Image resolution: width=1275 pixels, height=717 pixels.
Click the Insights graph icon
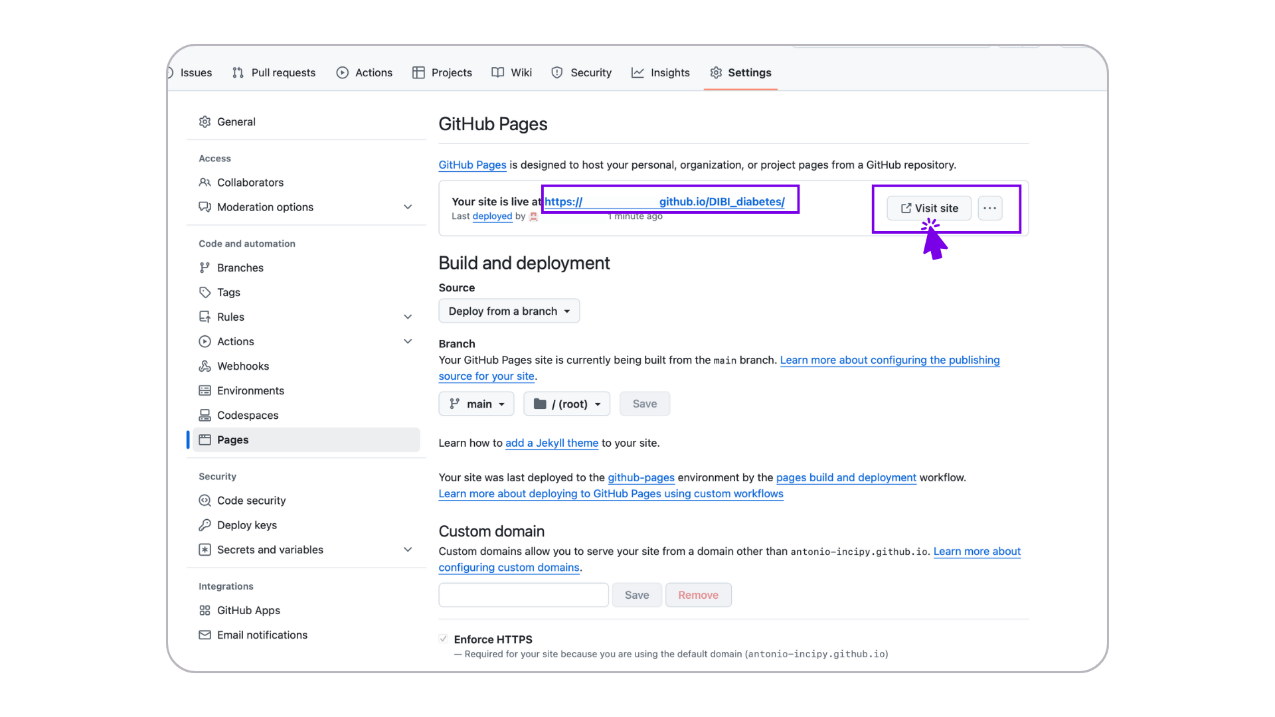coord(637,72)
